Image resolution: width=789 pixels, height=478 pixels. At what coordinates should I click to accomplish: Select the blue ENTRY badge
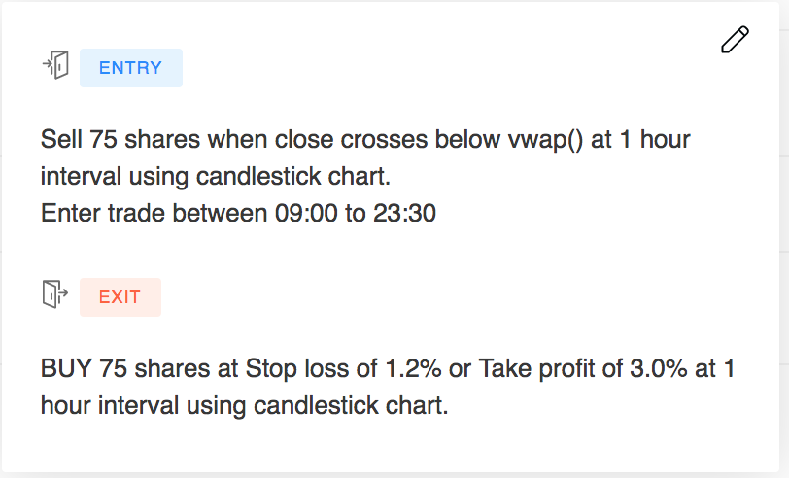[131, 68]
